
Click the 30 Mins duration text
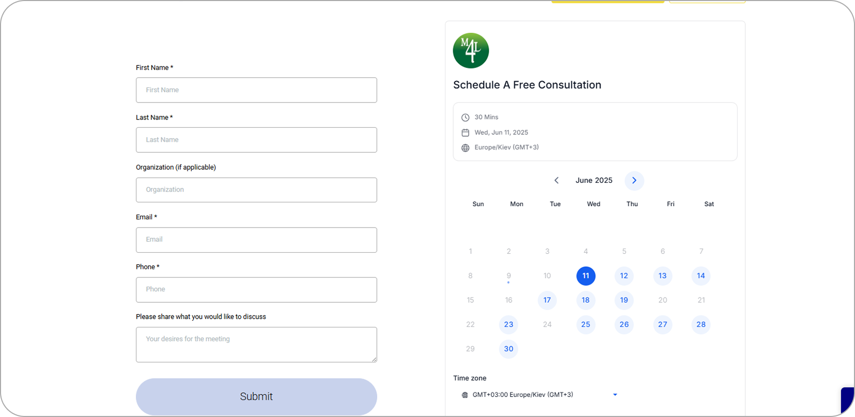tap(486, 117)
